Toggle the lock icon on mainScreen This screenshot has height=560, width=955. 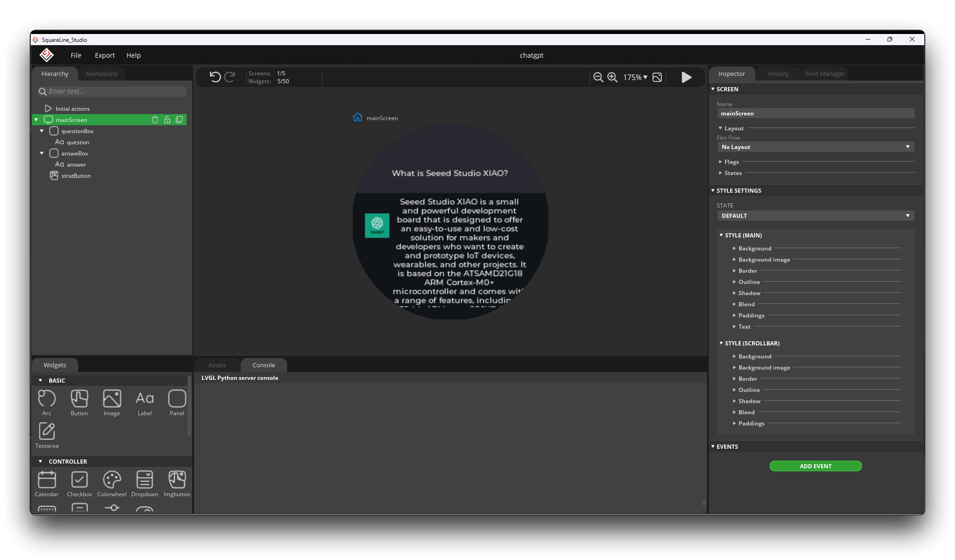167,120
